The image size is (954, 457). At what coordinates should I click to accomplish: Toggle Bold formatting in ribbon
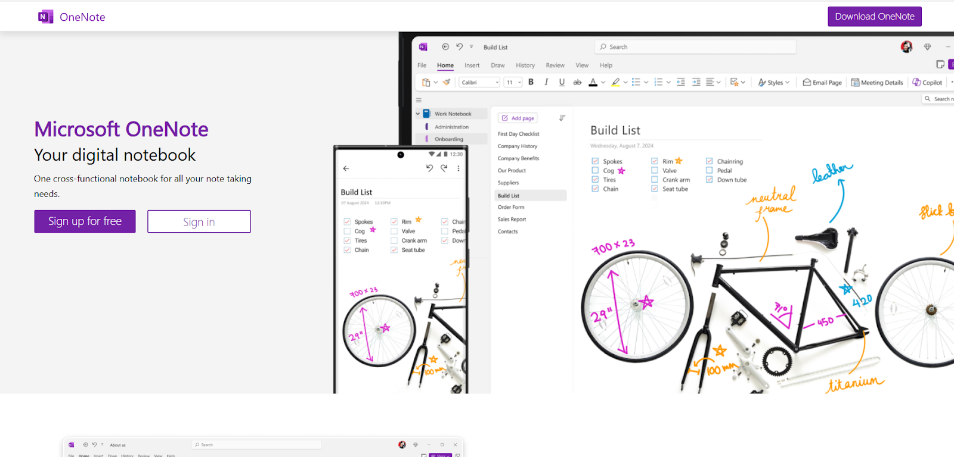tap(531, 82)
